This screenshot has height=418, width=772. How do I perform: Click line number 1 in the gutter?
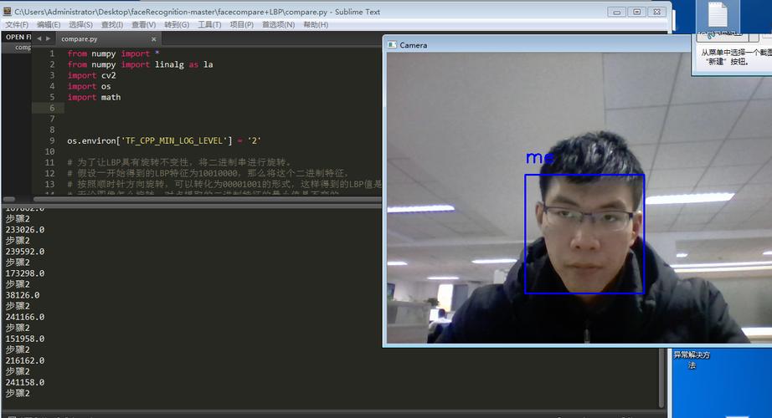point(52,54)
